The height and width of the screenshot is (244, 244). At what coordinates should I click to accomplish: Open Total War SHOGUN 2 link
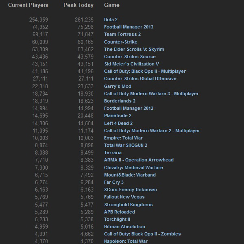[126, 145]
